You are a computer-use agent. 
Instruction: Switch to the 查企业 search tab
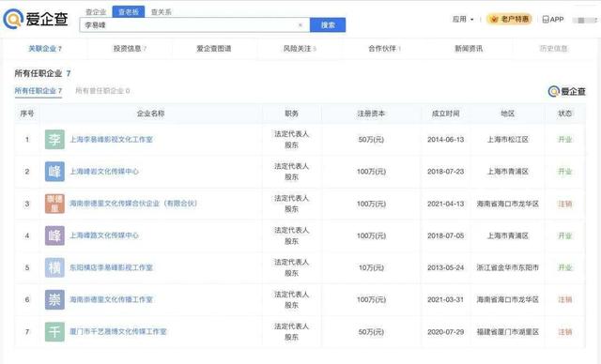tap(96, 12)
